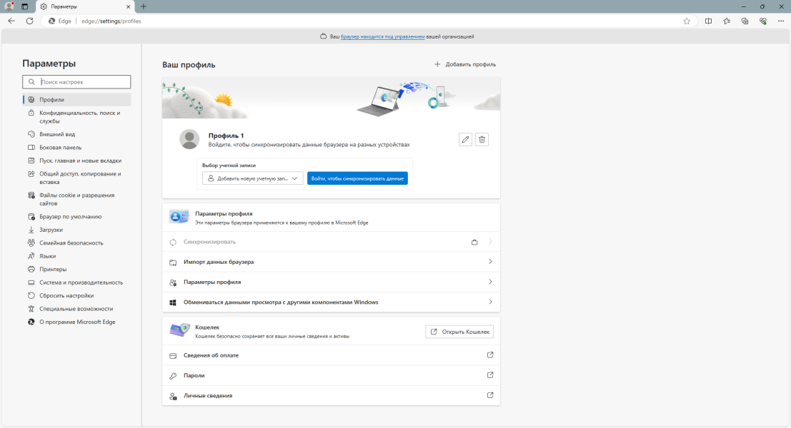
Task: Open the three-dots settings menu
Action: pos(781,21)
